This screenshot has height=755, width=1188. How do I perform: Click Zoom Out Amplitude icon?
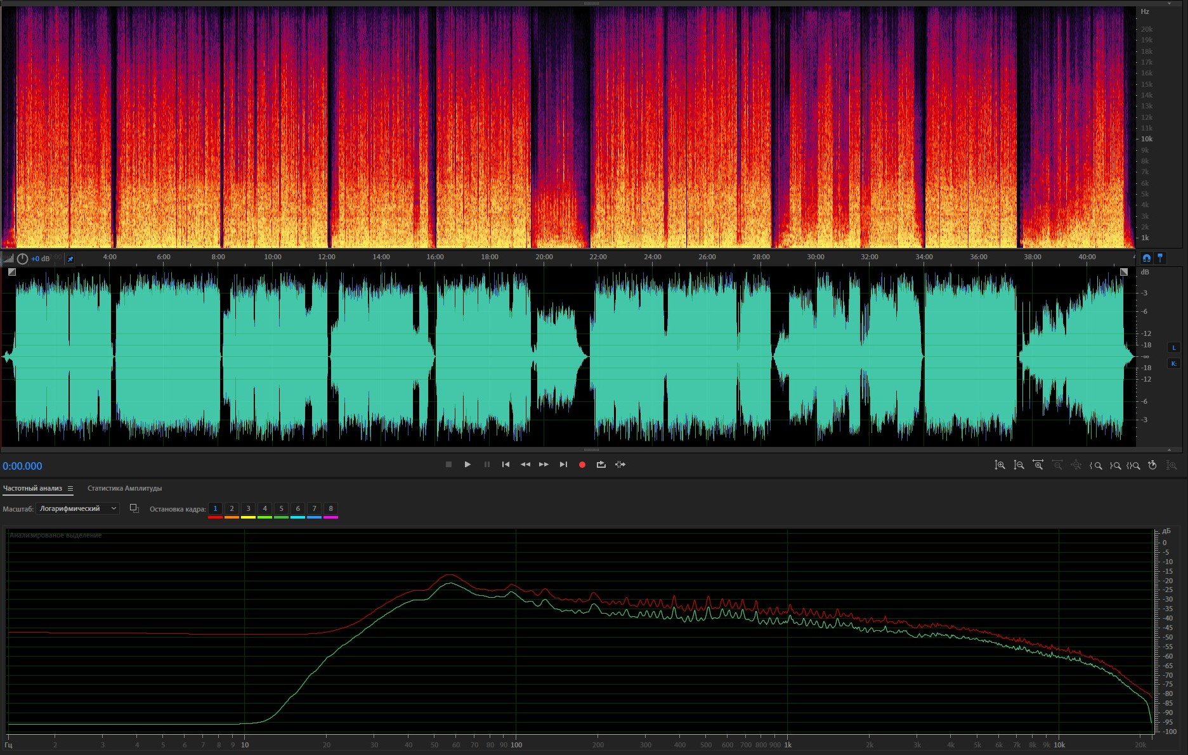pos(1019,465)
